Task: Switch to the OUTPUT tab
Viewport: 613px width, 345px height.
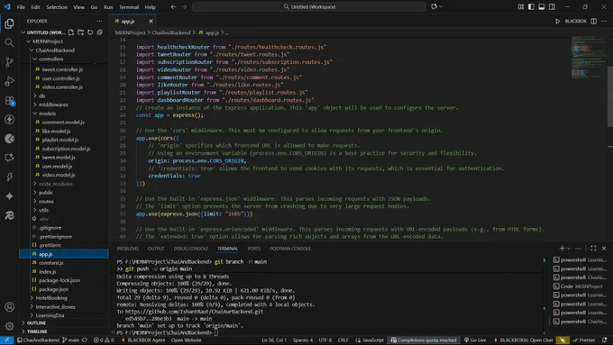Action: tap(156, 249)
